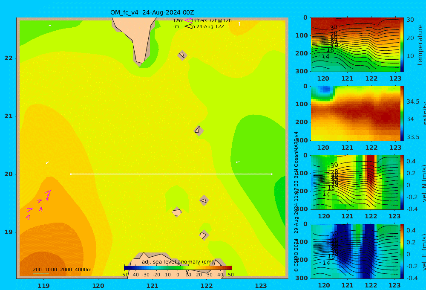Select the island marker near 18.95°N, 122°E
426x290 pixels.
click(x=204, y=235)
